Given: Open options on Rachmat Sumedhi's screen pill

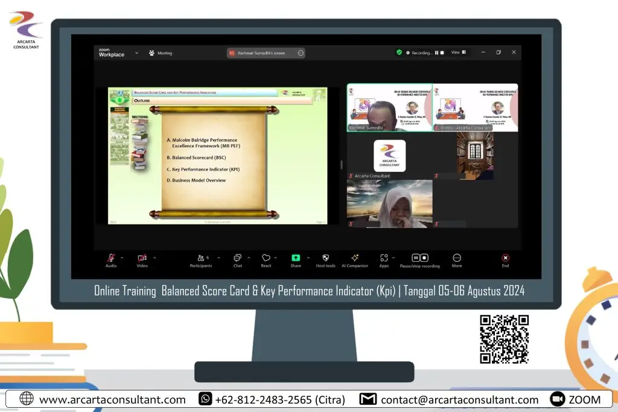Looking at the screenshot, I should (x=300, y=53).
